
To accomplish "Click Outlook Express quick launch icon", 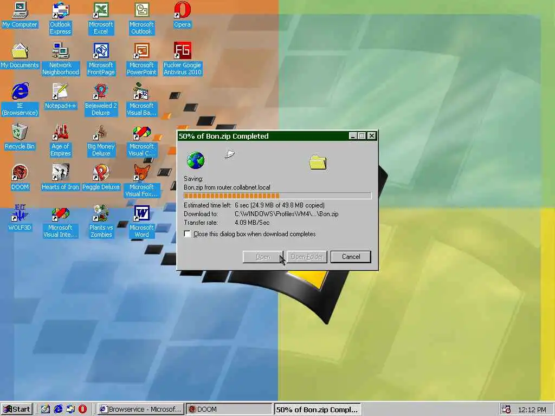I will tap(70, 409).
